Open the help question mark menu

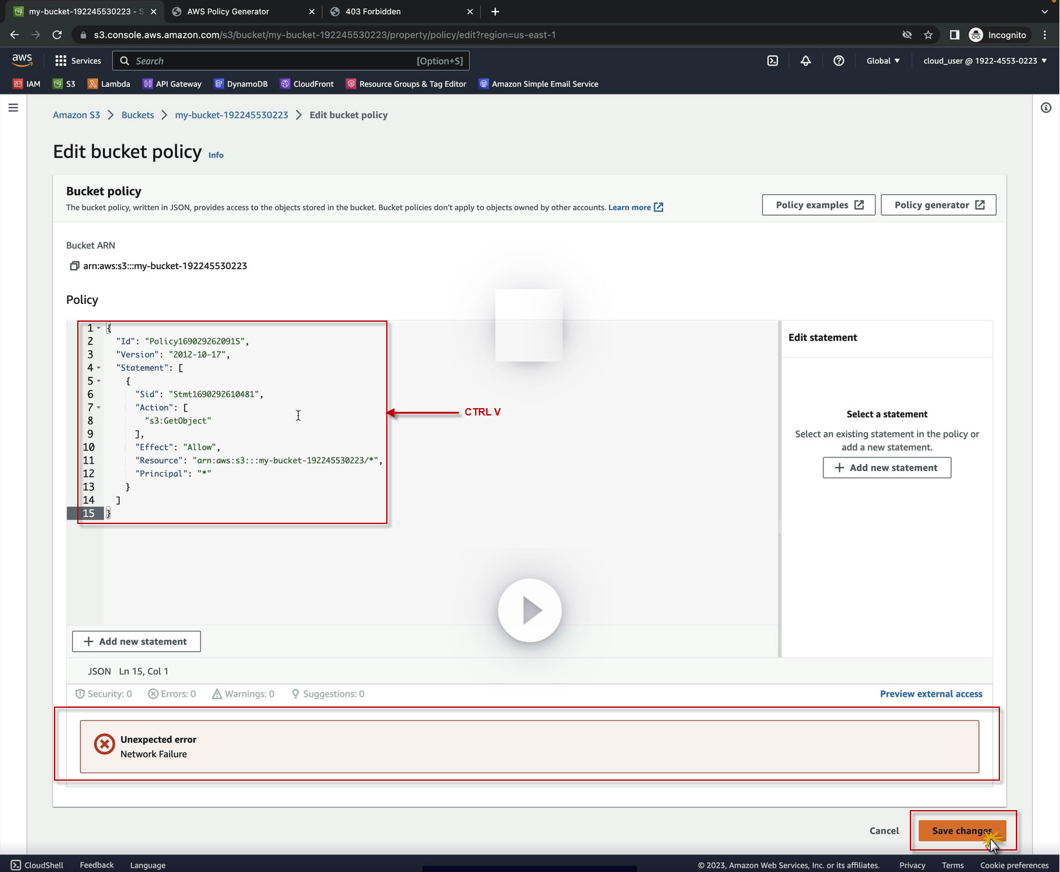coord(839,61)
